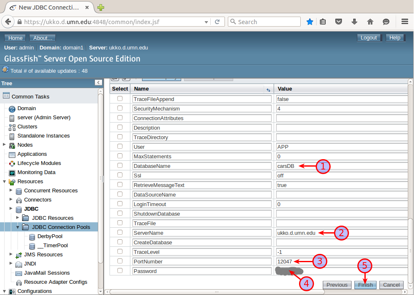This screenshot has width=414, height=295.
Task: Select the Clusters icon in the tree
Action: coord(11,127)
